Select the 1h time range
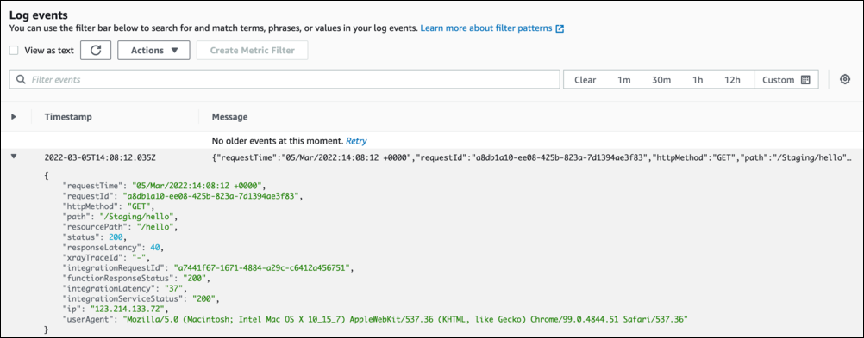Viewport: 864px width, 338px height. pyautogui.click(x=698, y=80)
